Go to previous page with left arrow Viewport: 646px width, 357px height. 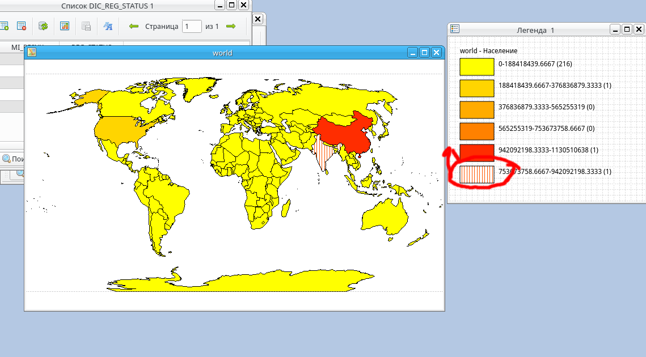coord(134,26)
